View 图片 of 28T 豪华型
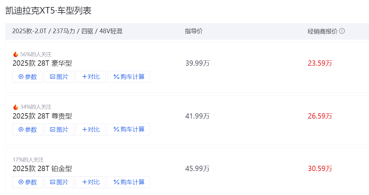The image size is (369, 195). coord(59,77)
